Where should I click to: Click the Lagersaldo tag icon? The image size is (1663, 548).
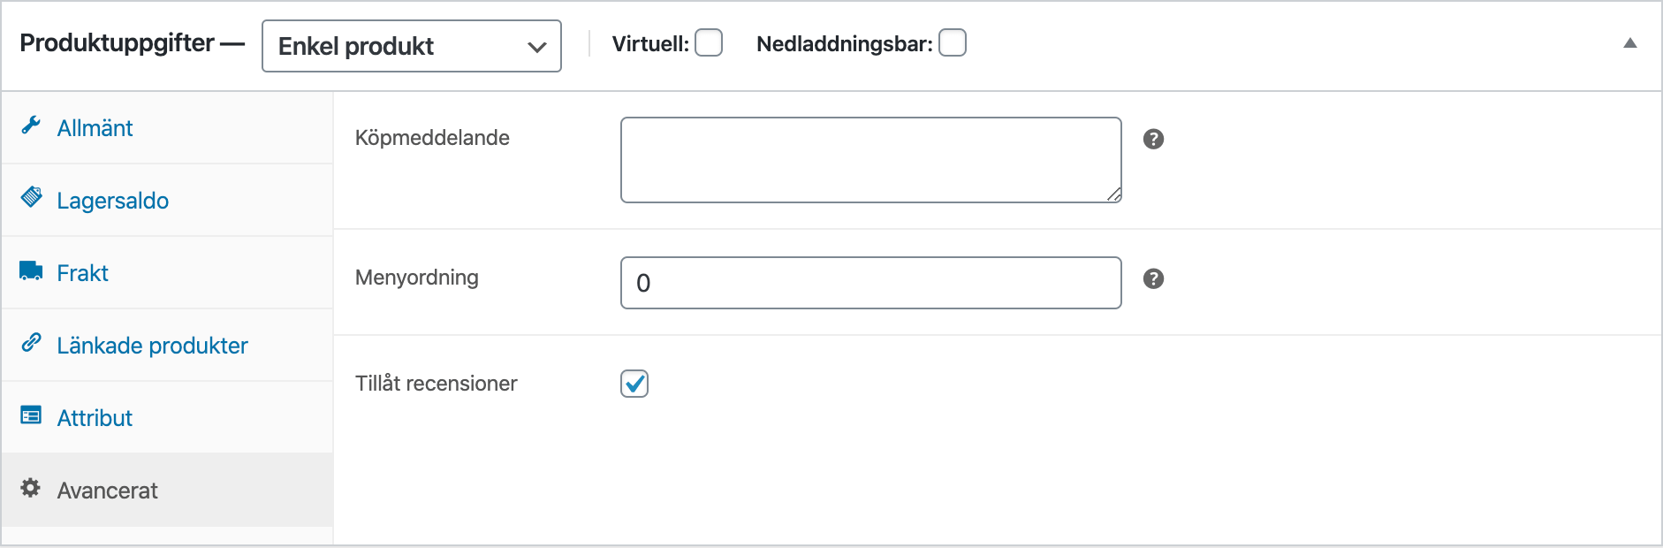tap(31, 197)
